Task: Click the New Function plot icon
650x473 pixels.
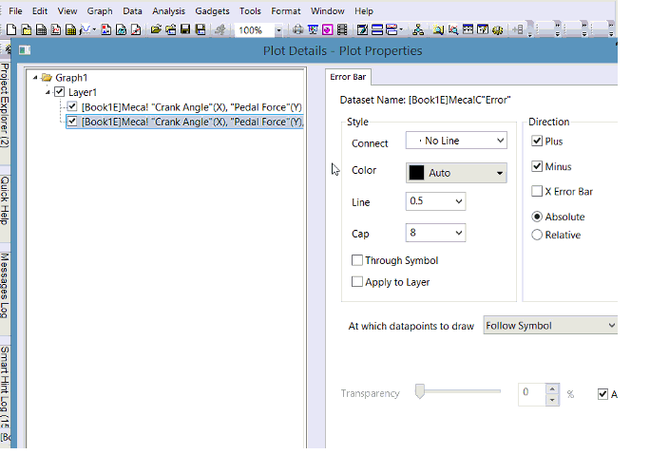Action: pos(85,29)
